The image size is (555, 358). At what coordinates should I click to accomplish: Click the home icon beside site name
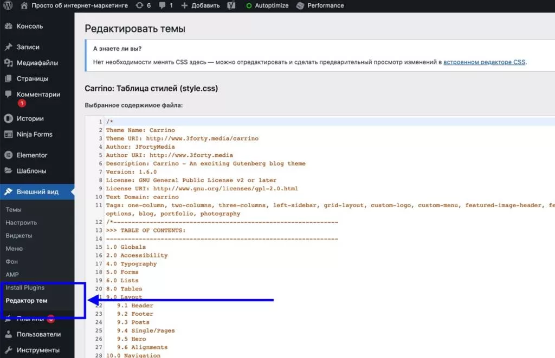click(x=24, y=5)
